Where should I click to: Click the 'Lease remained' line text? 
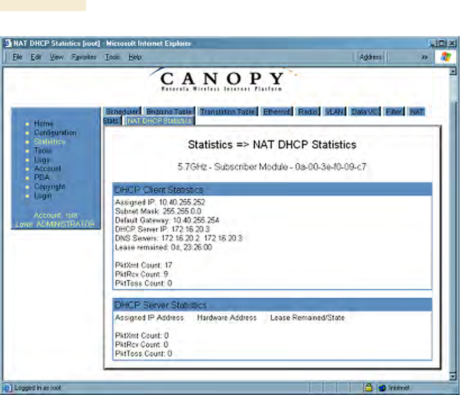tap(163, 247)
